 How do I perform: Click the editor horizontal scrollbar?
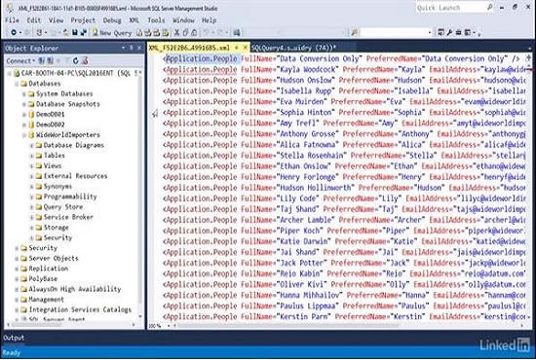tap(287, 326)
